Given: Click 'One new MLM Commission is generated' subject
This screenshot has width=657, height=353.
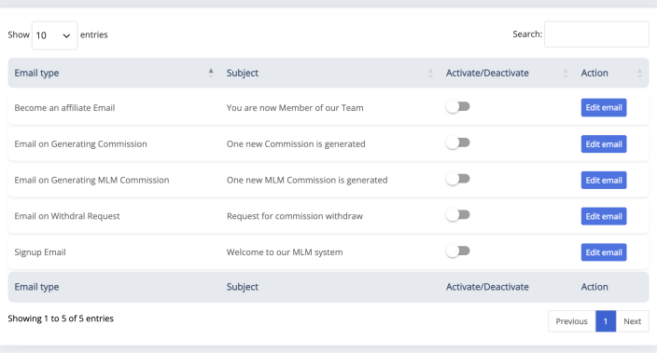Looking at the screenshot, I should 307,180.
